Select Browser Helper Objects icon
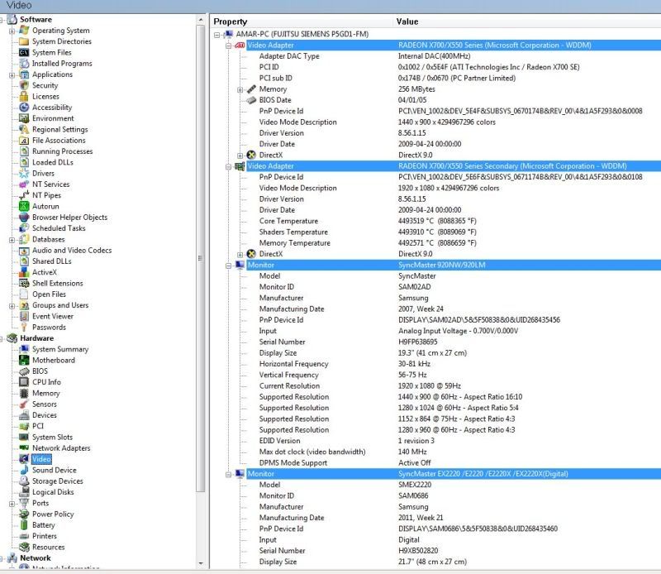 [24, 217]
